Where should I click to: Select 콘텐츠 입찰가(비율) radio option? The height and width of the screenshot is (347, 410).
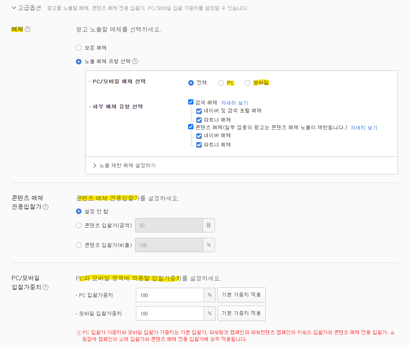click(x=79, y=245)
